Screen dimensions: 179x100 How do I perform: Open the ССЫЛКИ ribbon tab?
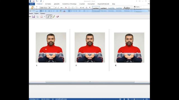pos(82,4)
